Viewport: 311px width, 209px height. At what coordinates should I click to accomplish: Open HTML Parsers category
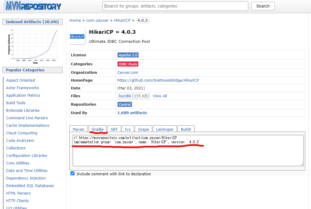point(18,193)
